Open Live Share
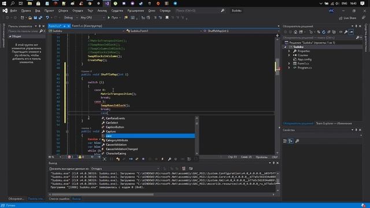The image size is (370, 208). [347, 18]
